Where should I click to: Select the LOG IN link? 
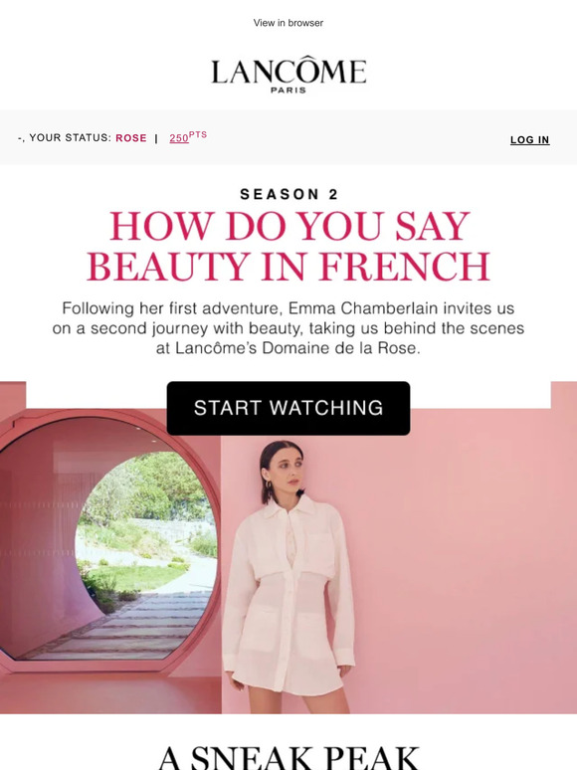530,140
